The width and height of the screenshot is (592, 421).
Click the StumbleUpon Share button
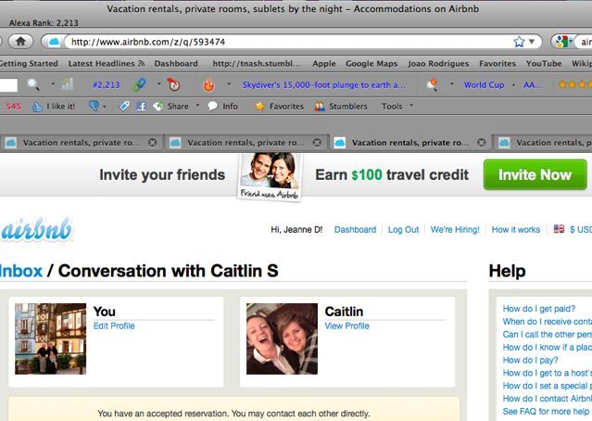171,107
